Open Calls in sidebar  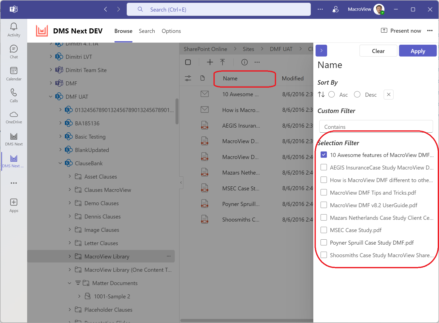click(x=14, y=96)
